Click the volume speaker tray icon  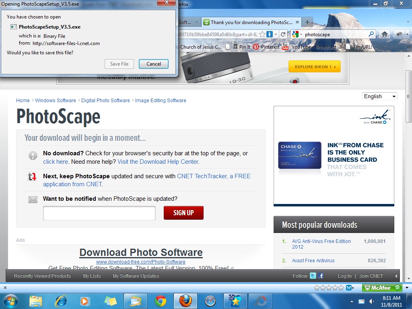click(x=371, y=301)
